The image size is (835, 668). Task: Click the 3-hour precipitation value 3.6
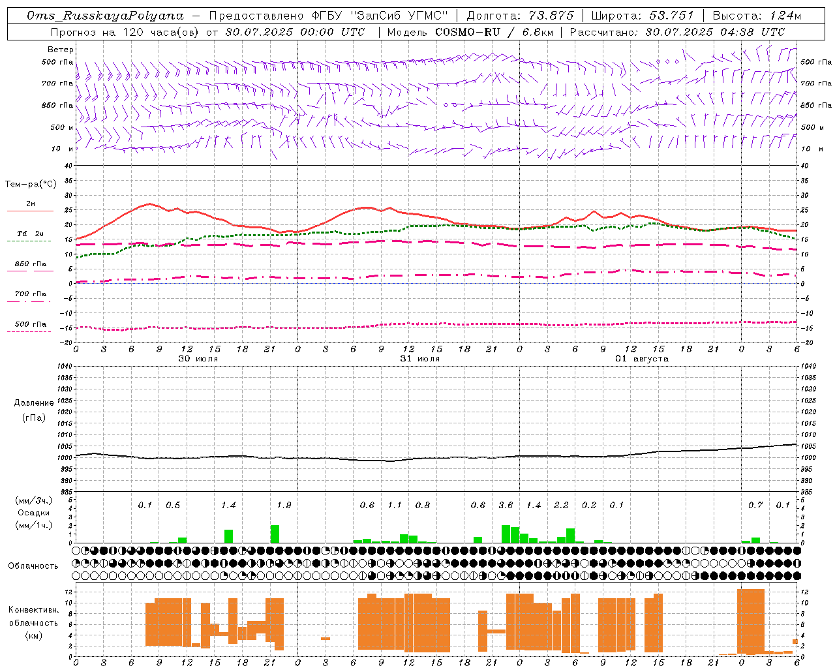[x=506, y=505]
